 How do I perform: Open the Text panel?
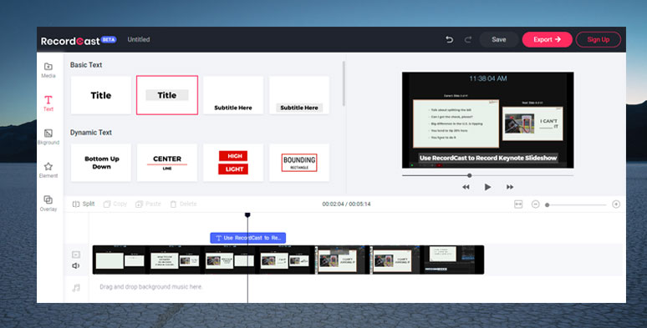pyautogui.click(x=48, y=103)
